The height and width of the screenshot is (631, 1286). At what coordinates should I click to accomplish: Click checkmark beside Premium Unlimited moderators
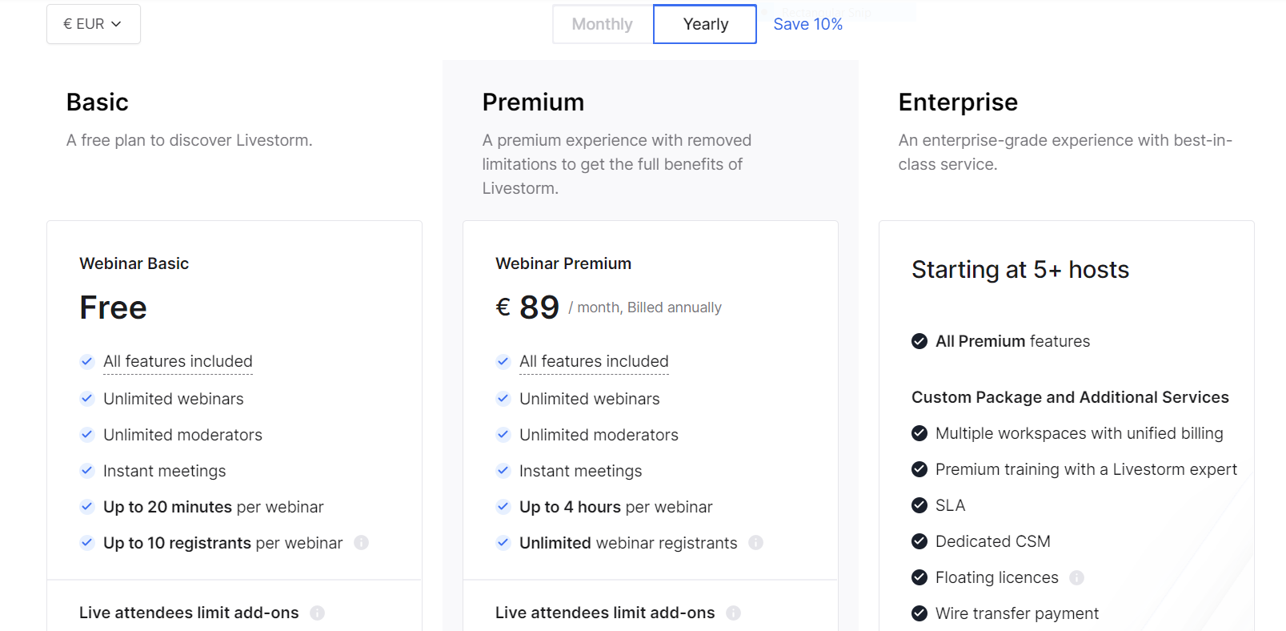(x=503, y=434)
